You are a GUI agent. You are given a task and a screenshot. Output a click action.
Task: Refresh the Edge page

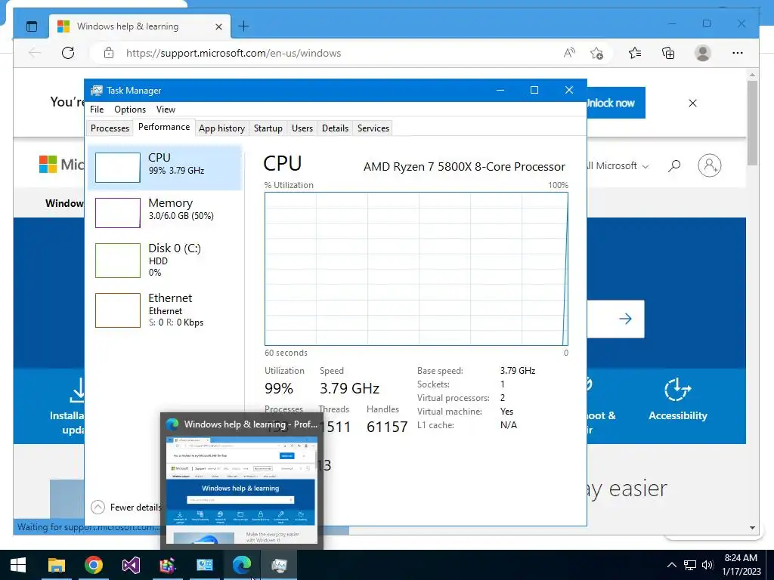point(68,53)
